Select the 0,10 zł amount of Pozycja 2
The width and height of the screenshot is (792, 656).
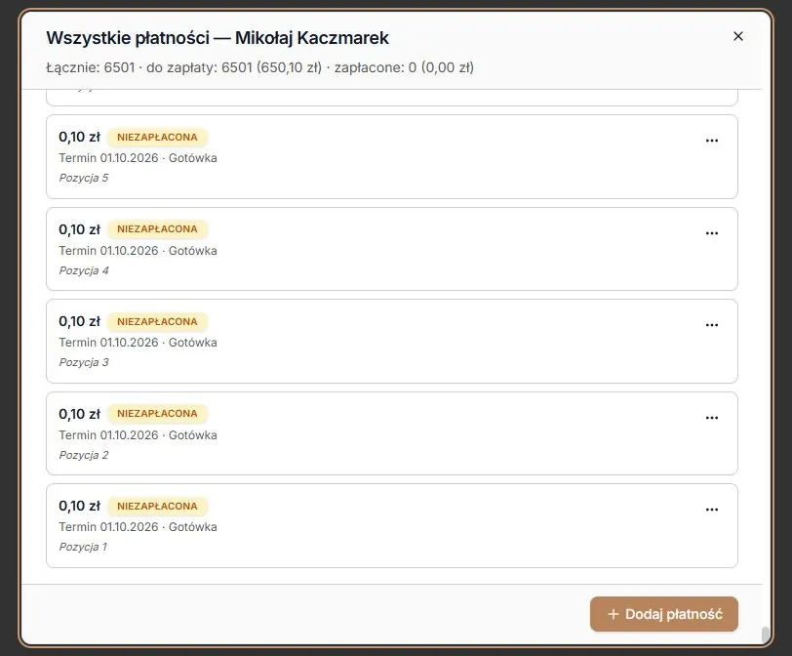(x=79, y=414)
